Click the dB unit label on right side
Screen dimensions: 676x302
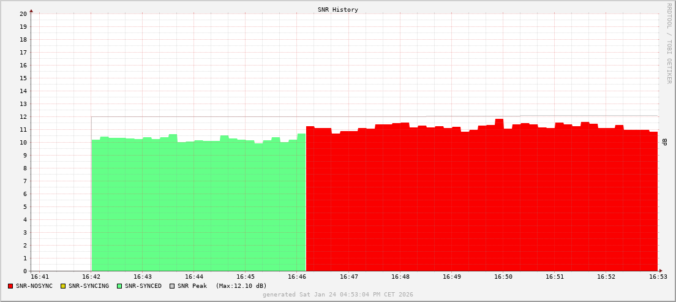664,142
